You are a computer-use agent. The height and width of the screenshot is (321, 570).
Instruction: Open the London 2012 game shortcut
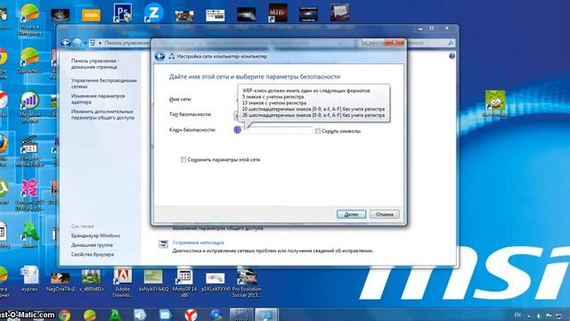[29, 194]
